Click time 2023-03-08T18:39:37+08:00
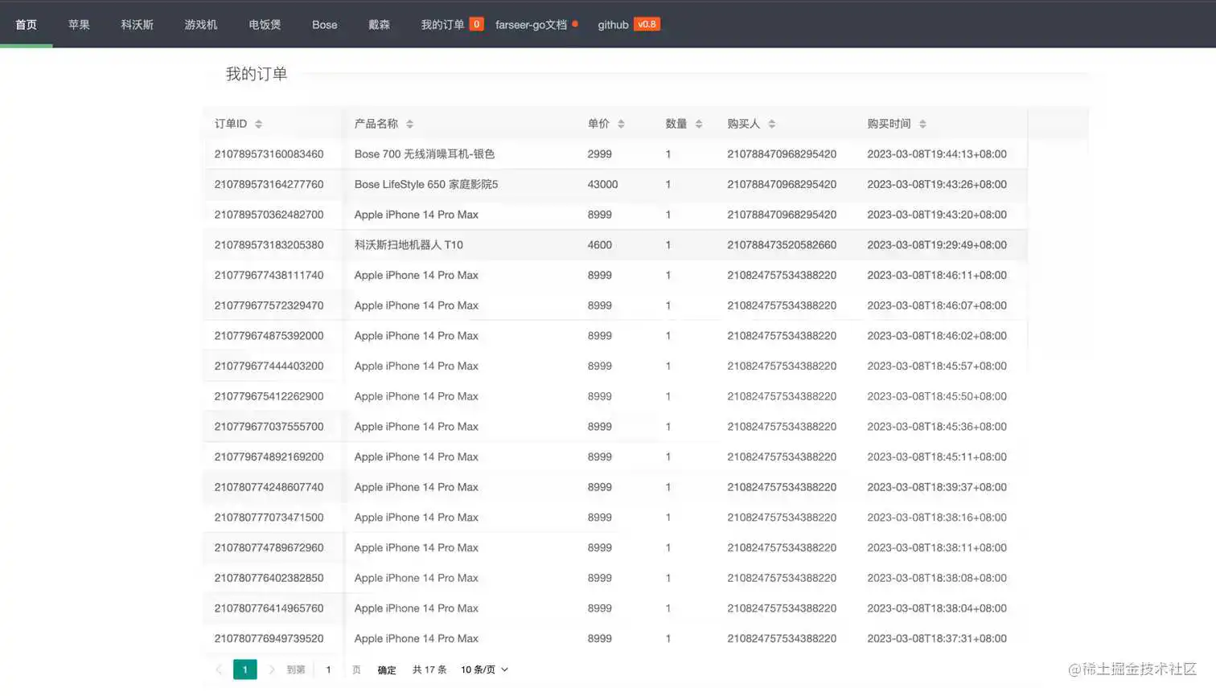 point(937,487)
